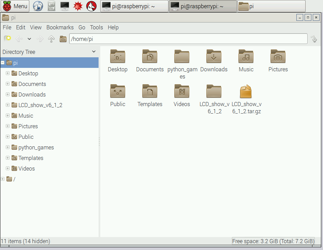
Task: Open the File menu
Action: 7,27
